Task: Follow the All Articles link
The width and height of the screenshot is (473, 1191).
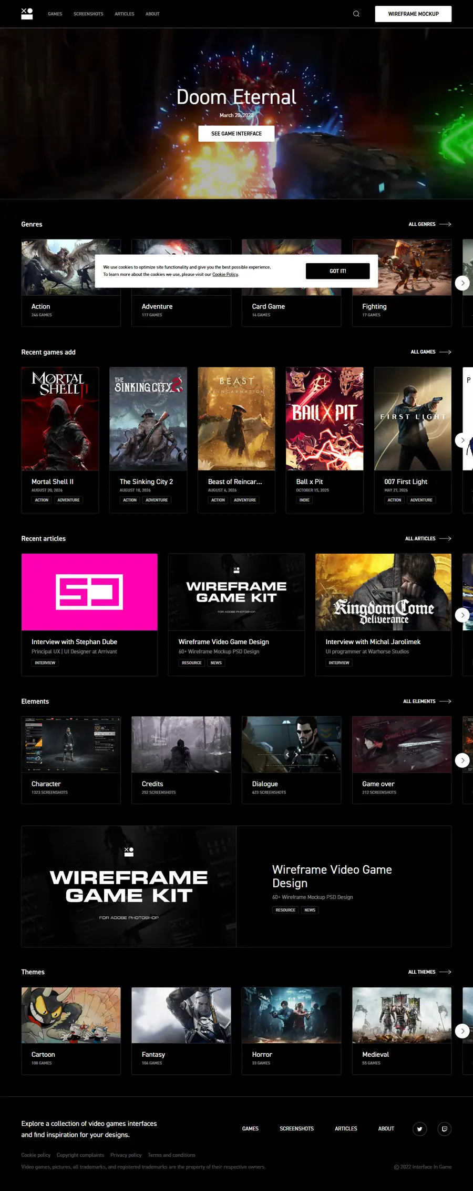Action: (x=428, y=538)
